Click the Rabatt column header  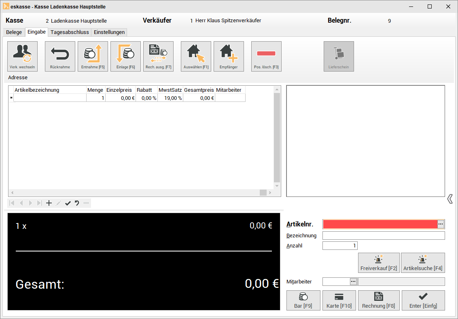146,90
